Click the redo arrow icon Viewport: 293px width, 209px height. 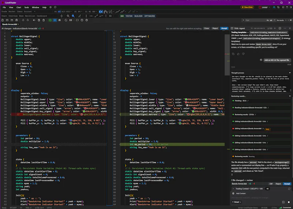point(28,20)
